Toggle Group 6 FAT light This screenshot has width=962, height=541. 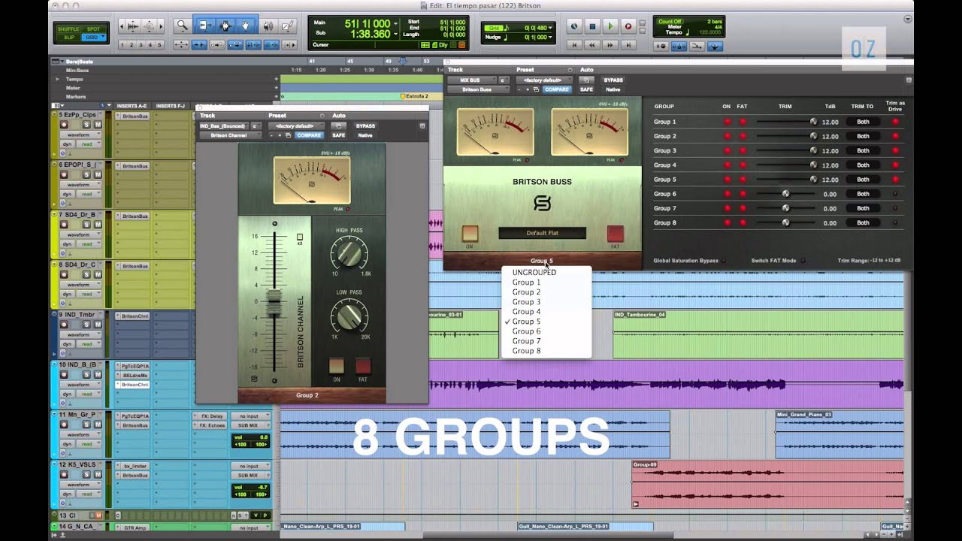pyautogui.click(x=743, y=194)
